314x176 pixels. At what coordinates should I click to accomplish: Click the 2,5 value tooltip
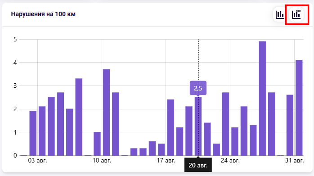pos(198,88)
